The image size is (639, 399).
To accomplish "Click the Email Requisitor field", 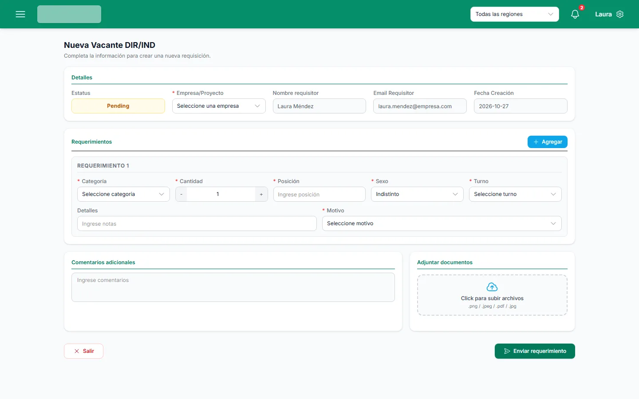I will (420, 106).
